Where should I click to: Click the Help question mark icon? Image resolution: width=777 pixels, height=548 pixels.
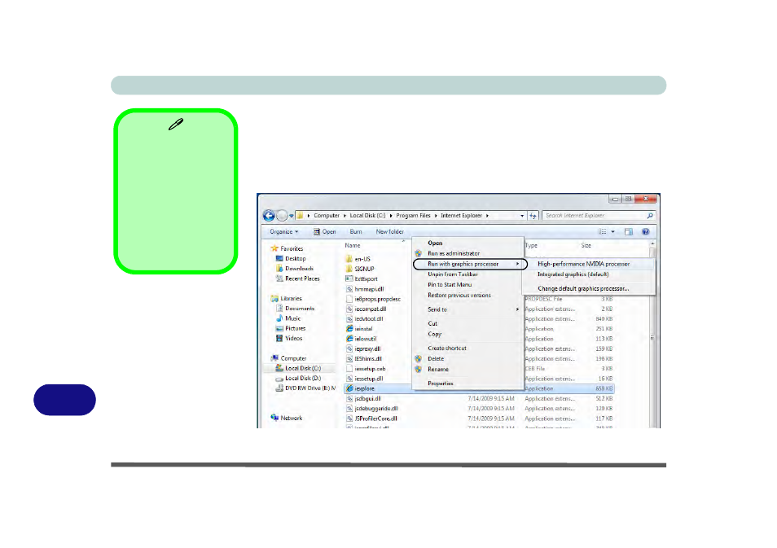click(x=646, y=232)
